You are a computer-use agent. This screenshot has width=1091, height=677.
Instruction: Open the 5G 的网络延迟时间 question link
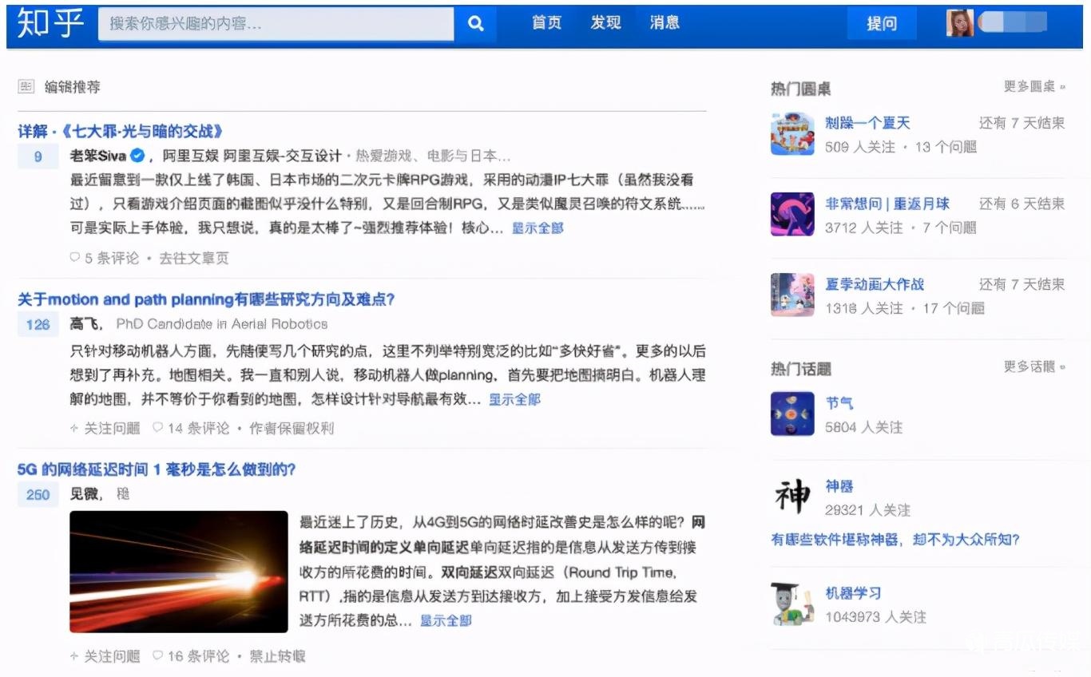157,469
